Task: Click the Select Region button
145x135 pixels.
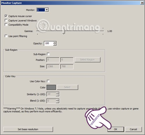Action: click(x=87, y=60)
